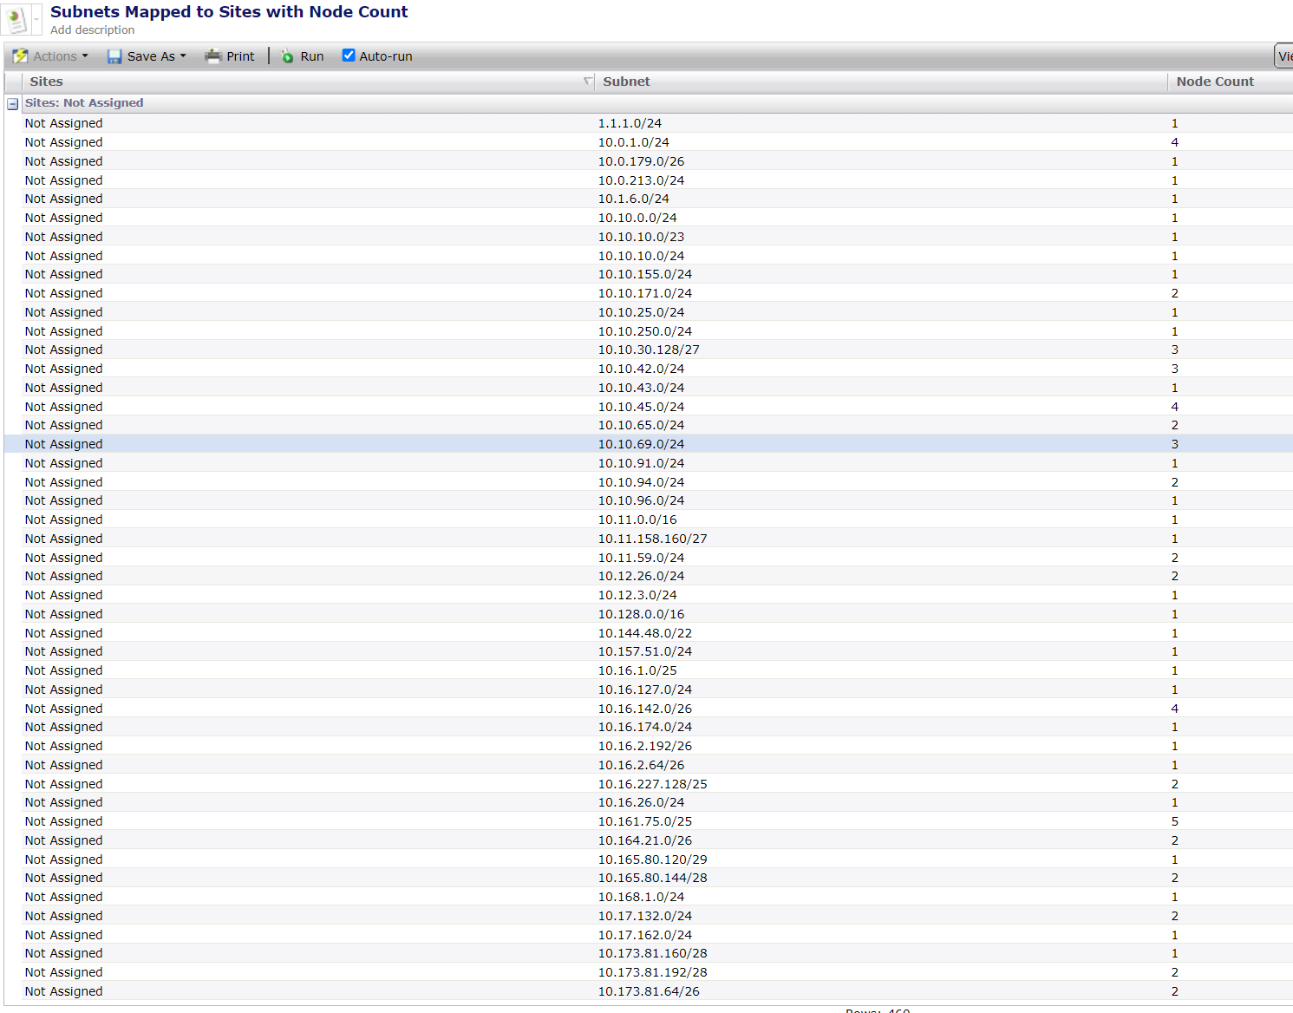
Task: Select subnet 10.0.179.0/26
Action: (x=641, y=161)
